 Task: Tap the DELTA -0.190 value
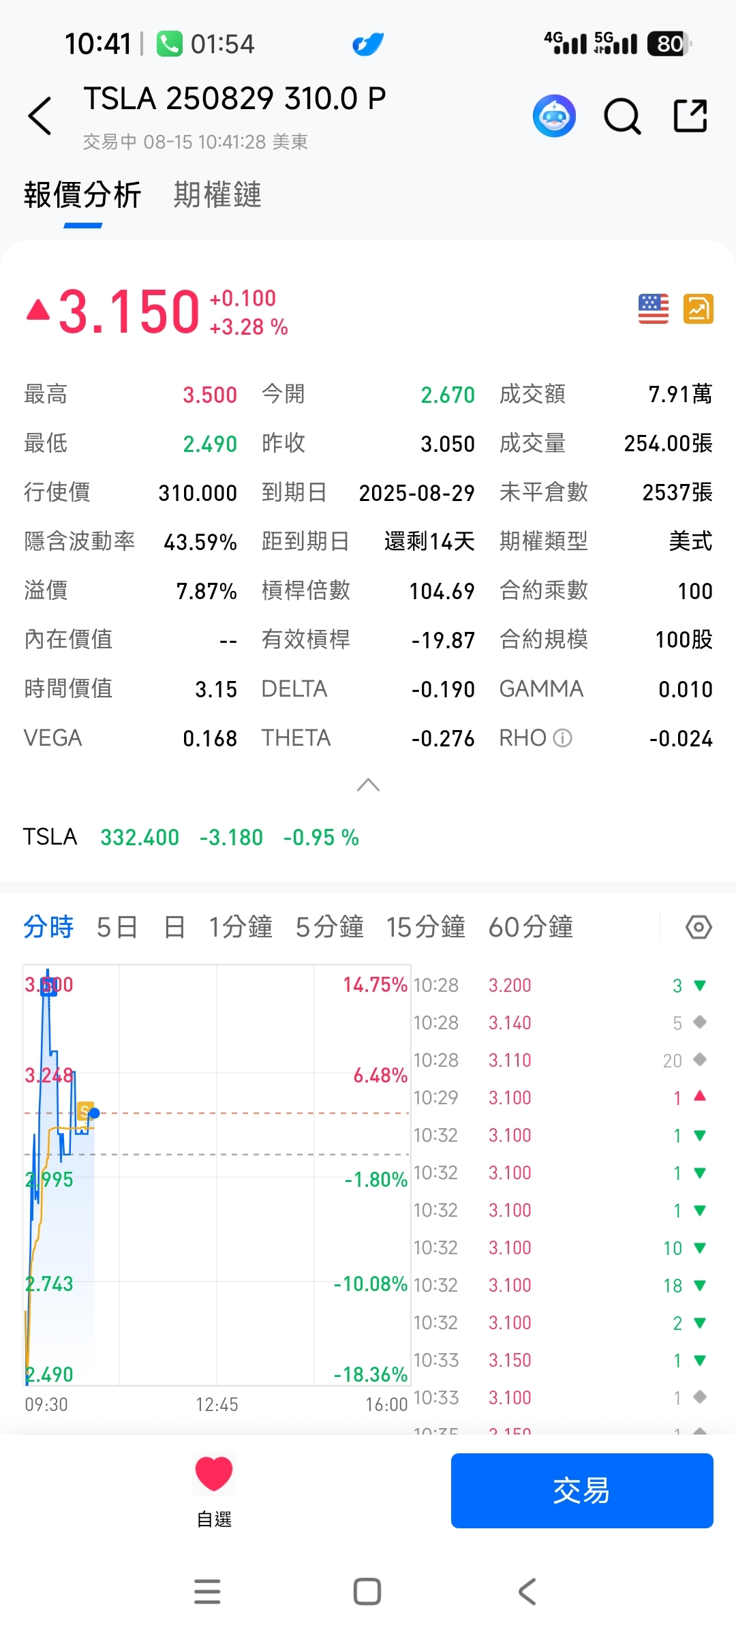pos(443,689)
